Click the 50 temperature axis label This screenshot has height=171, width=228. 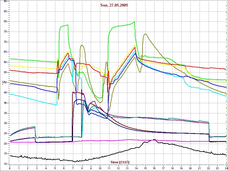(x=5, y=83)
